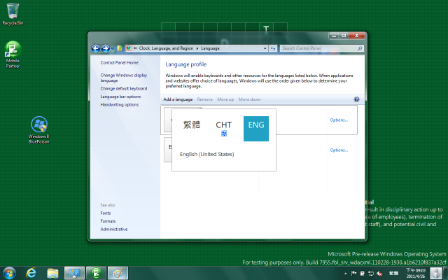Screen dimensions: 448x280
Task: Click the user tile on the taskbar
Action: tap(435, 273)
